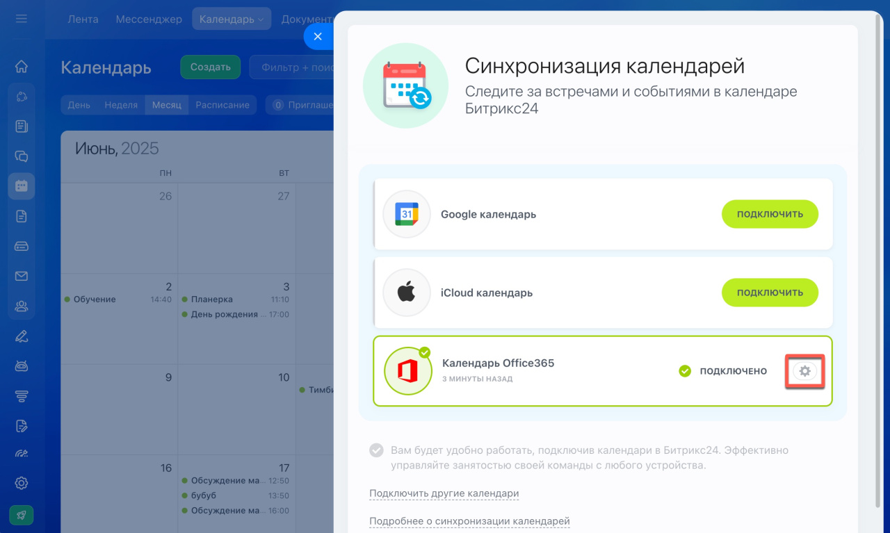890x533 pixels.
Task: Click the Июнь, 2025 month title
Action: point(117,148)
